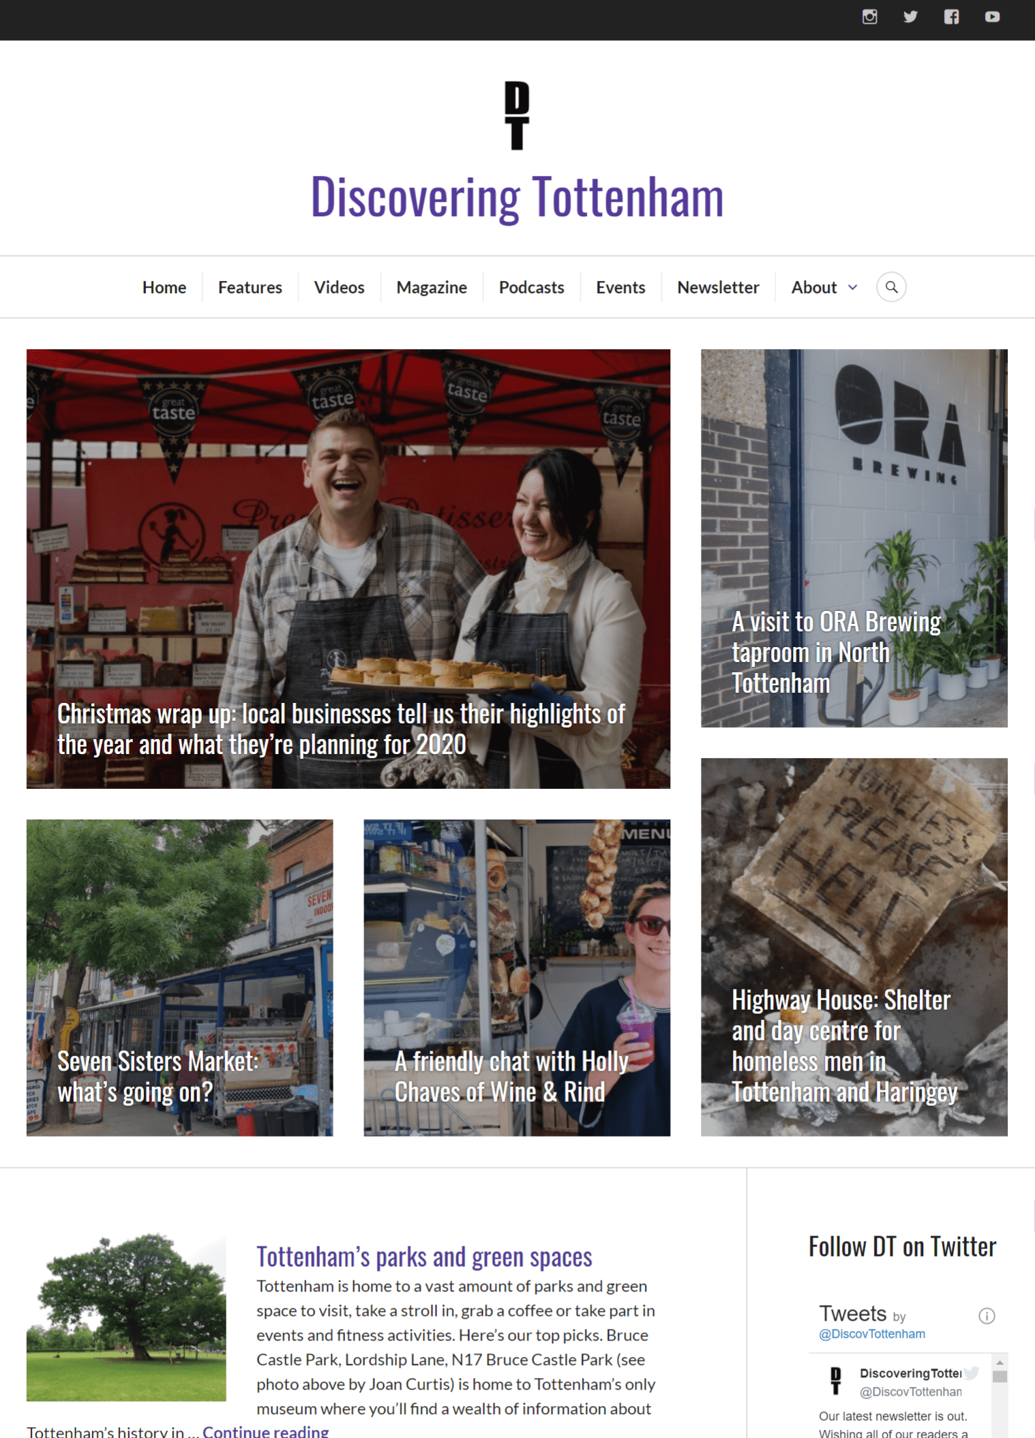
Task: Open the Facebook social icon
Action: 951,17
